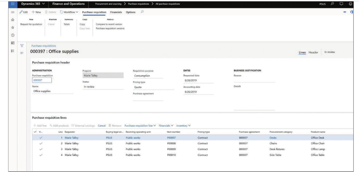The height and width of the screenshot is (172, 359).
Task: Click New plus button
Action: pyautogui.click(x=36, y=12)
